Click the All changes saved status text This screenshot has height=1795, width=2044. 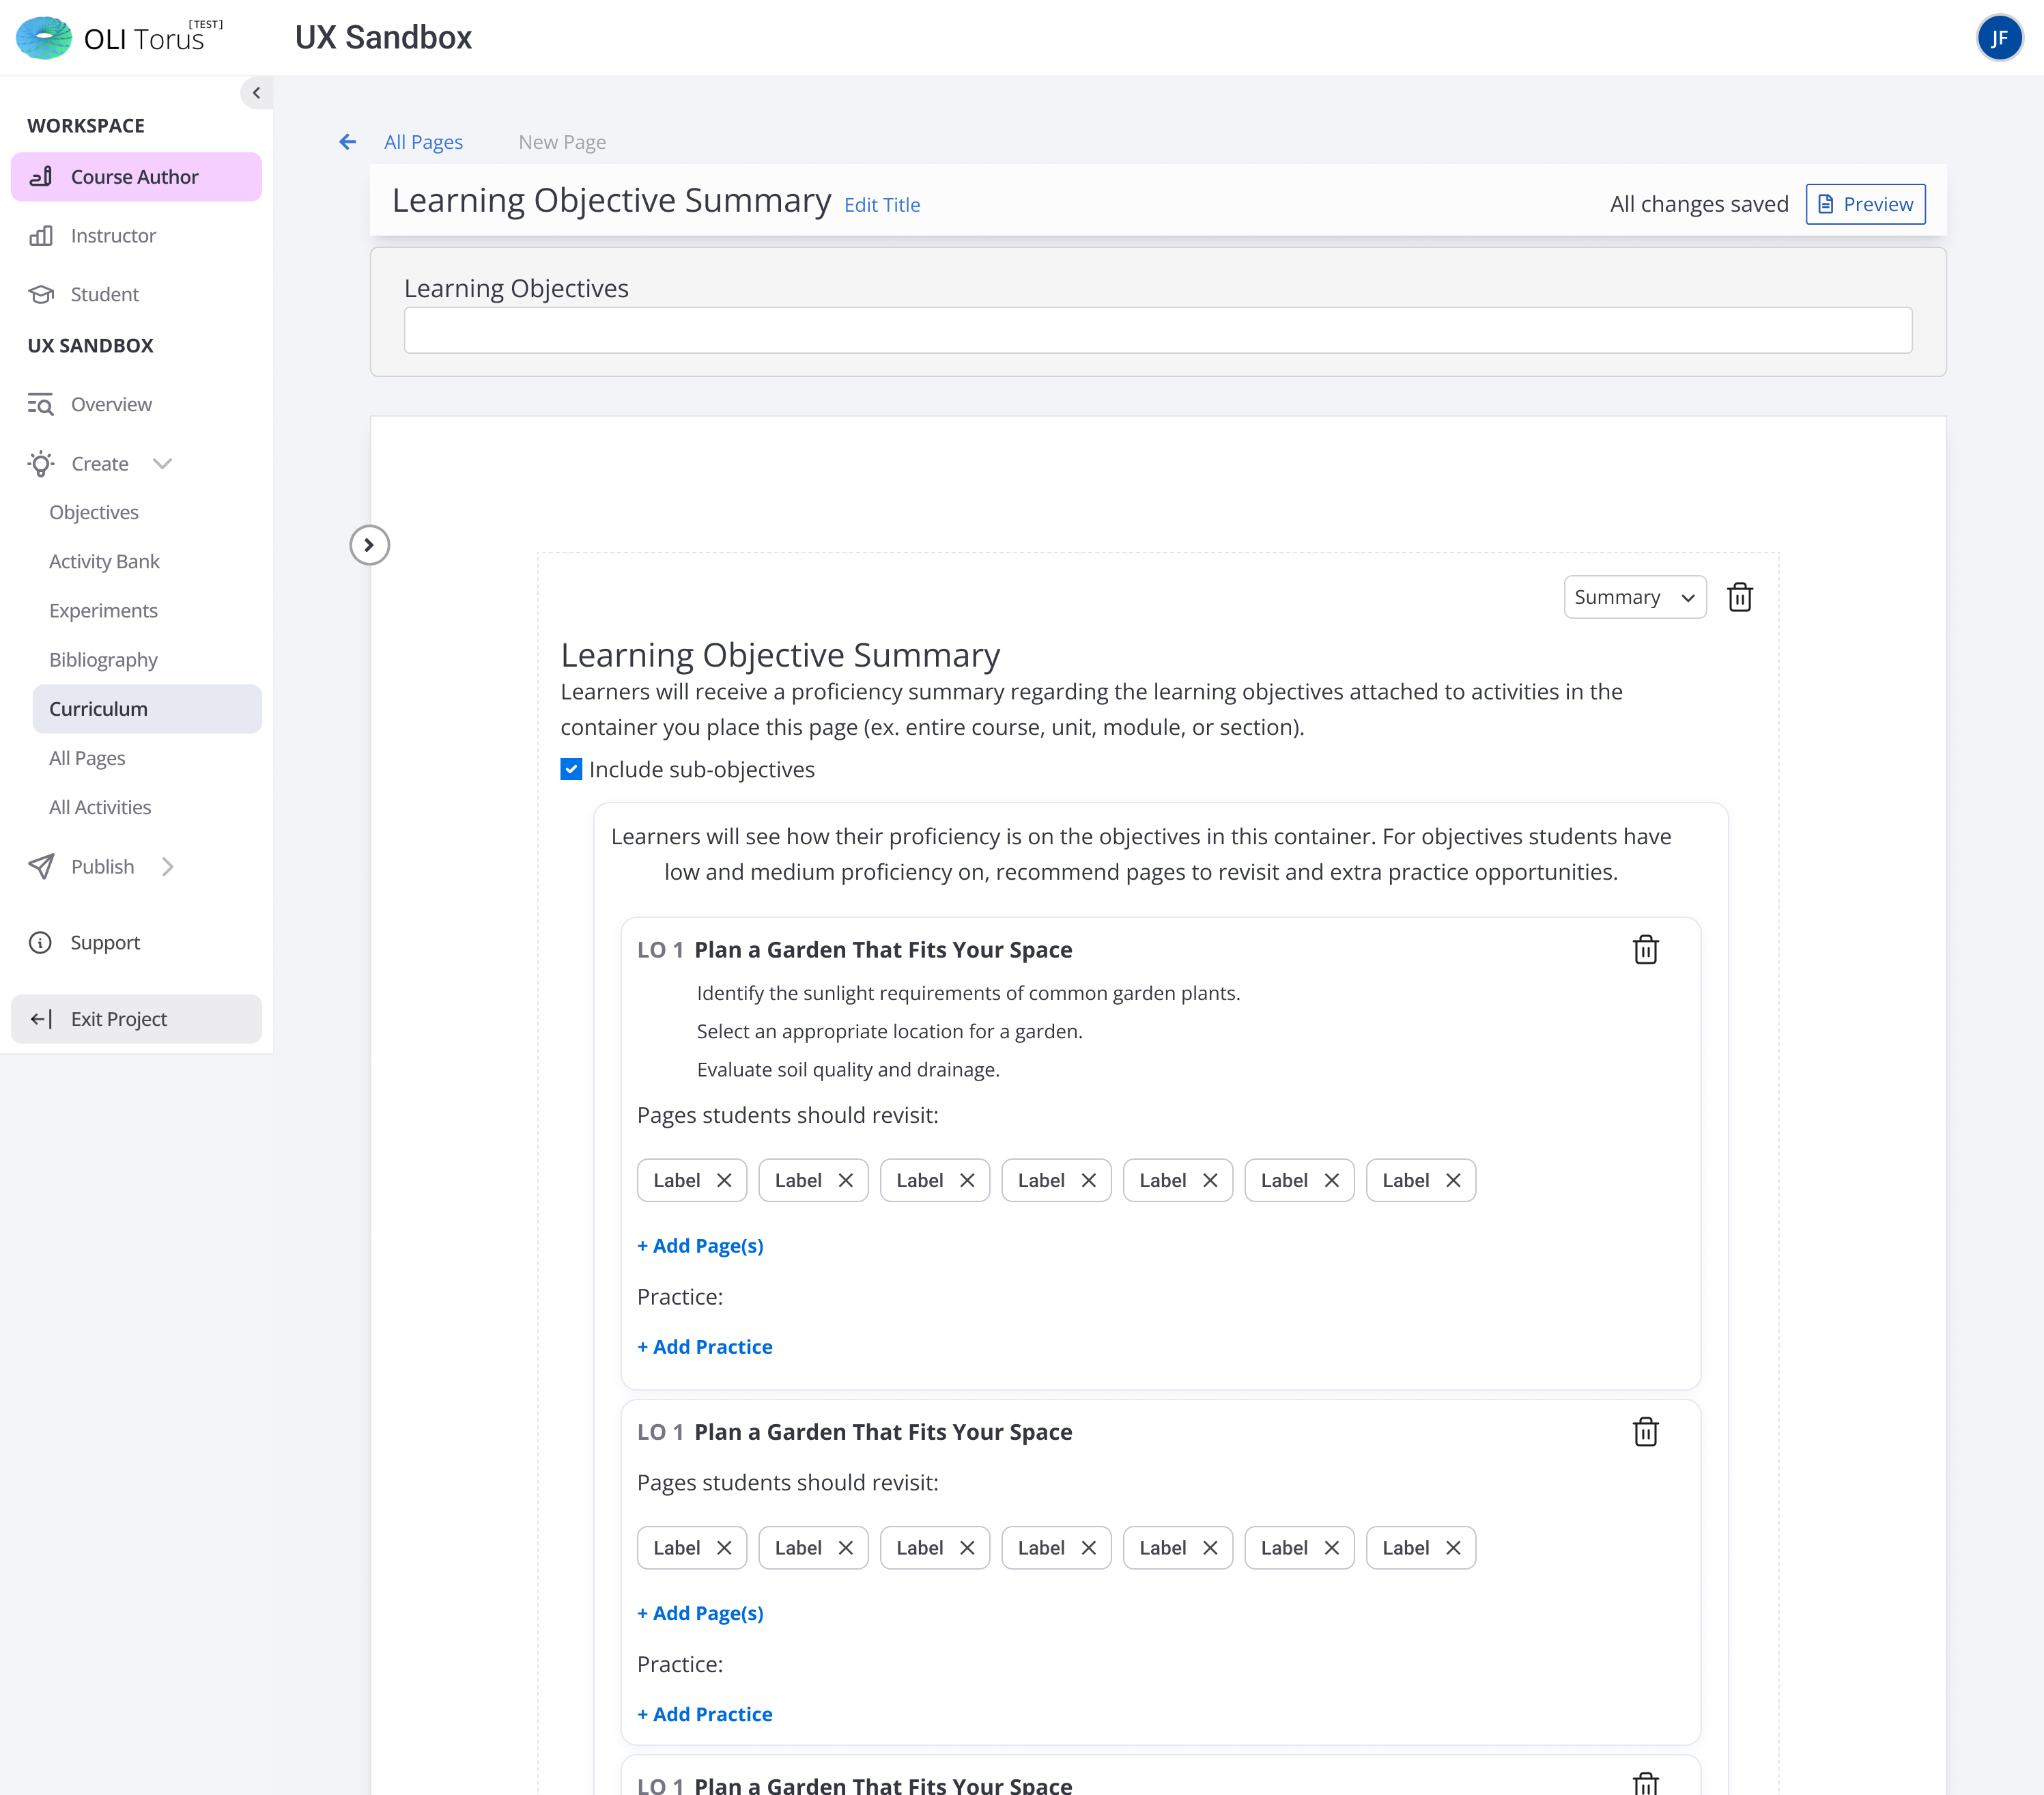[1699, 204]
